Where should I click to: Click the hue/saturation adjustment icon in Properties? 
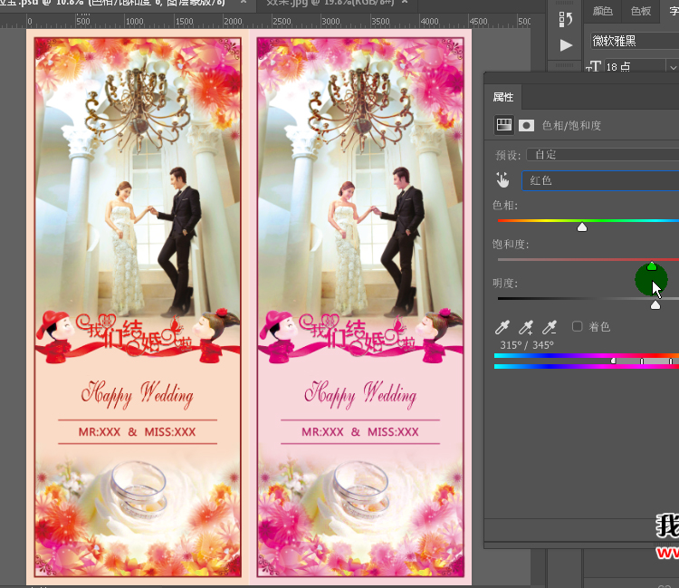[x=504, y=125]
